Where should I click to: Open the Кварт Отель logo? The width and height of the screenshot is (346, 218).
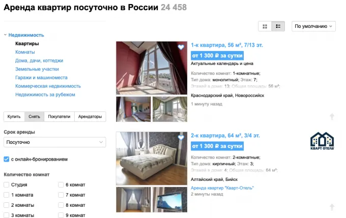(x=322, y=141)
